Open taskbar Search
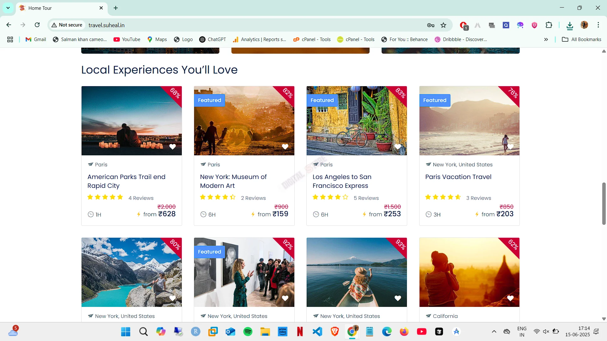 click(143, 332)
